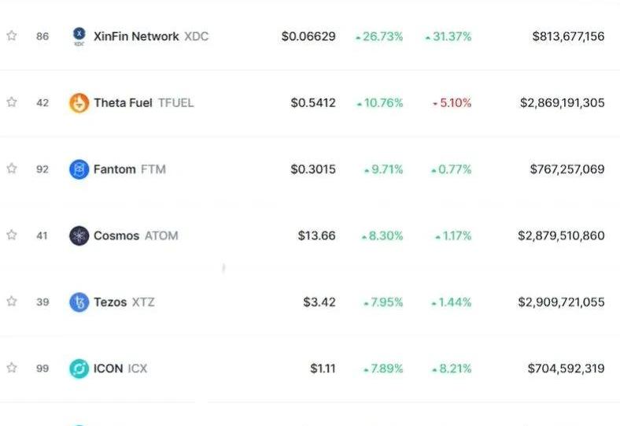Click the ICON ICX teal logo

point(79,369)
